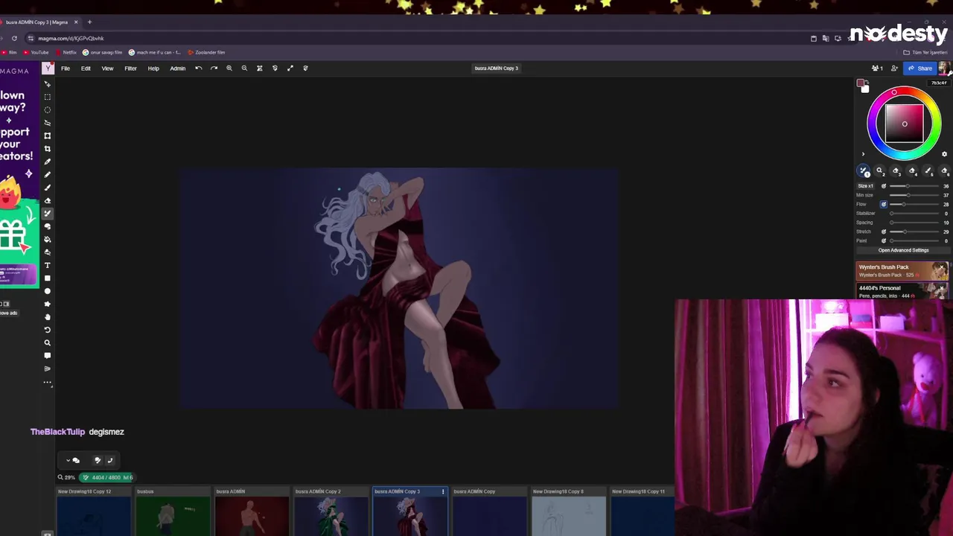This screenshot has width=953, height=536.
Task: Activate brush preset slot 4
Action: point(912,171)
